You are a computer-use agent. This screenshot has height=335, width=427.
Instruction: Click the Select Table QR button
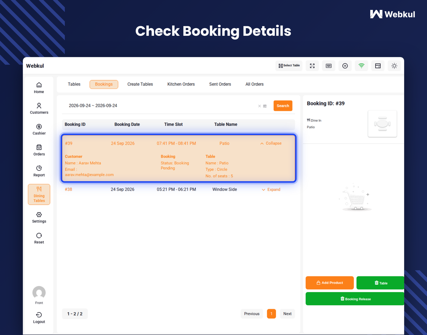coord(289,66)
